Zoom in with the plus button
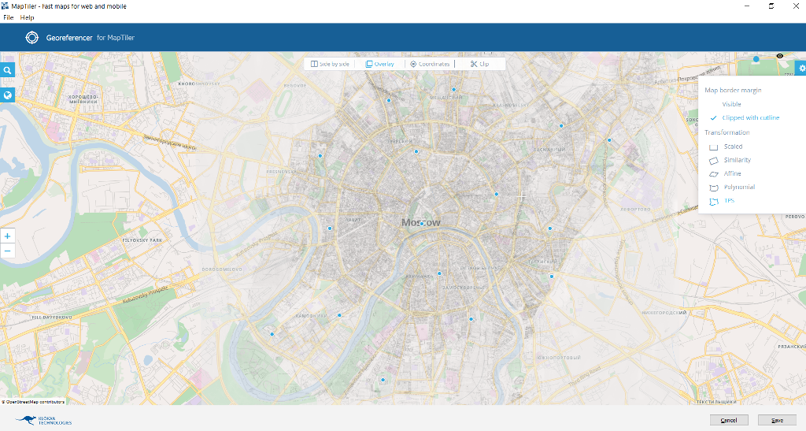Image resolution: width=806 pixels, height=431 pixels. (7, 236)
